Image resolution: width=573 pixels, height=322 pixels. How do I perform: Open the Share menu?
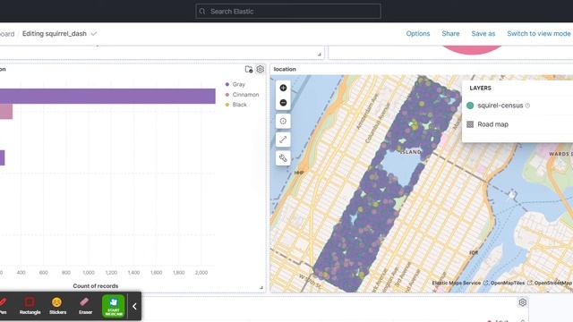pyautogui.click(x=450, y=34)
